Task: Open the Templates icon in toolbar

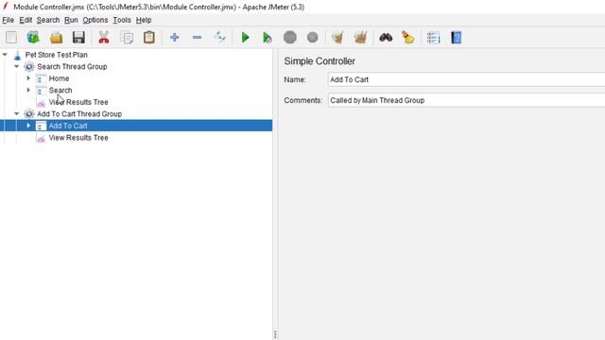Action: pyautogui.click(x=33, y=38)
